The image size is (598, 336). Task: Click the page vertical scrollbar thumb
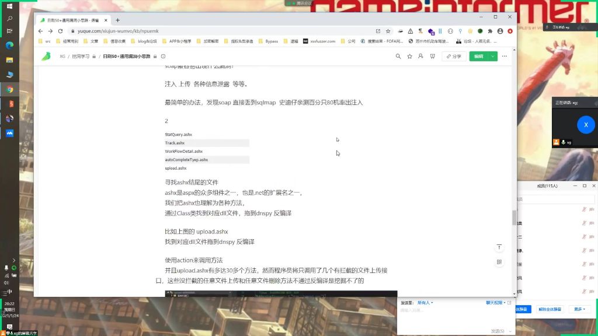[x=514, y=218]
